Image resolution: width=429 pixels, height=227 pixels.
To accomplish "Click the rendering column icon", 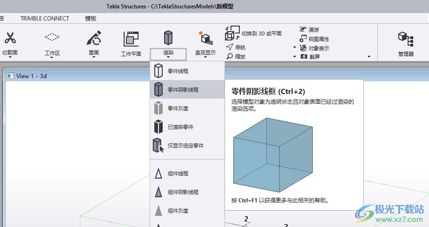I will click(x=168, y=38).
